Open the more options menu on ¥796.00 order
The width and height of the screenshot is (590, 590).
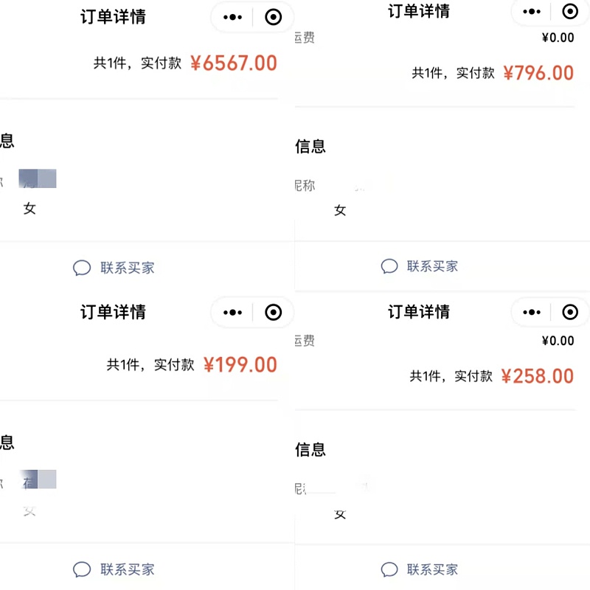[x=531, y=12]
